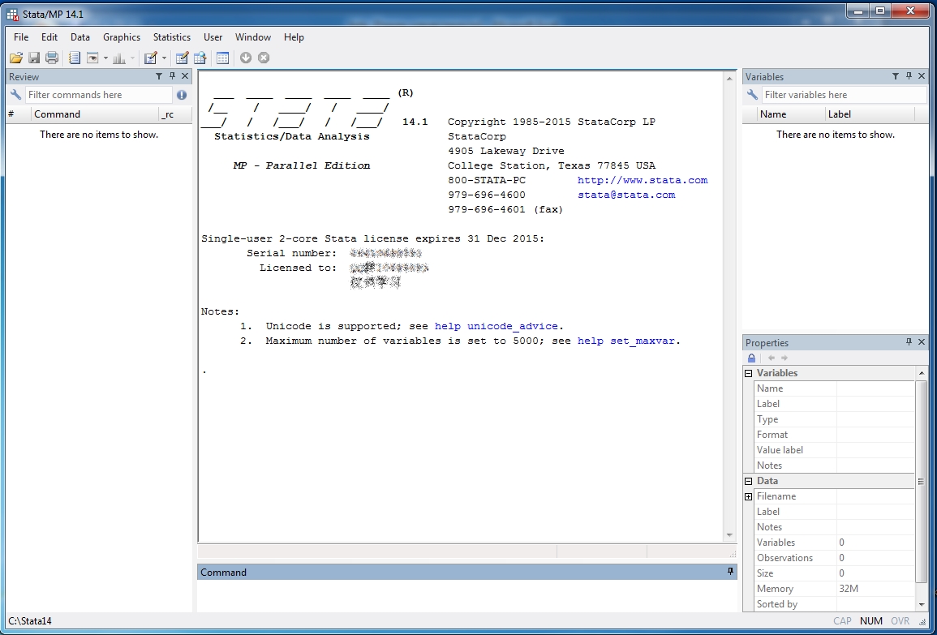Toggle pin on the Command window
Viewport: 937px width, 635px height.
tap(730, 572)
